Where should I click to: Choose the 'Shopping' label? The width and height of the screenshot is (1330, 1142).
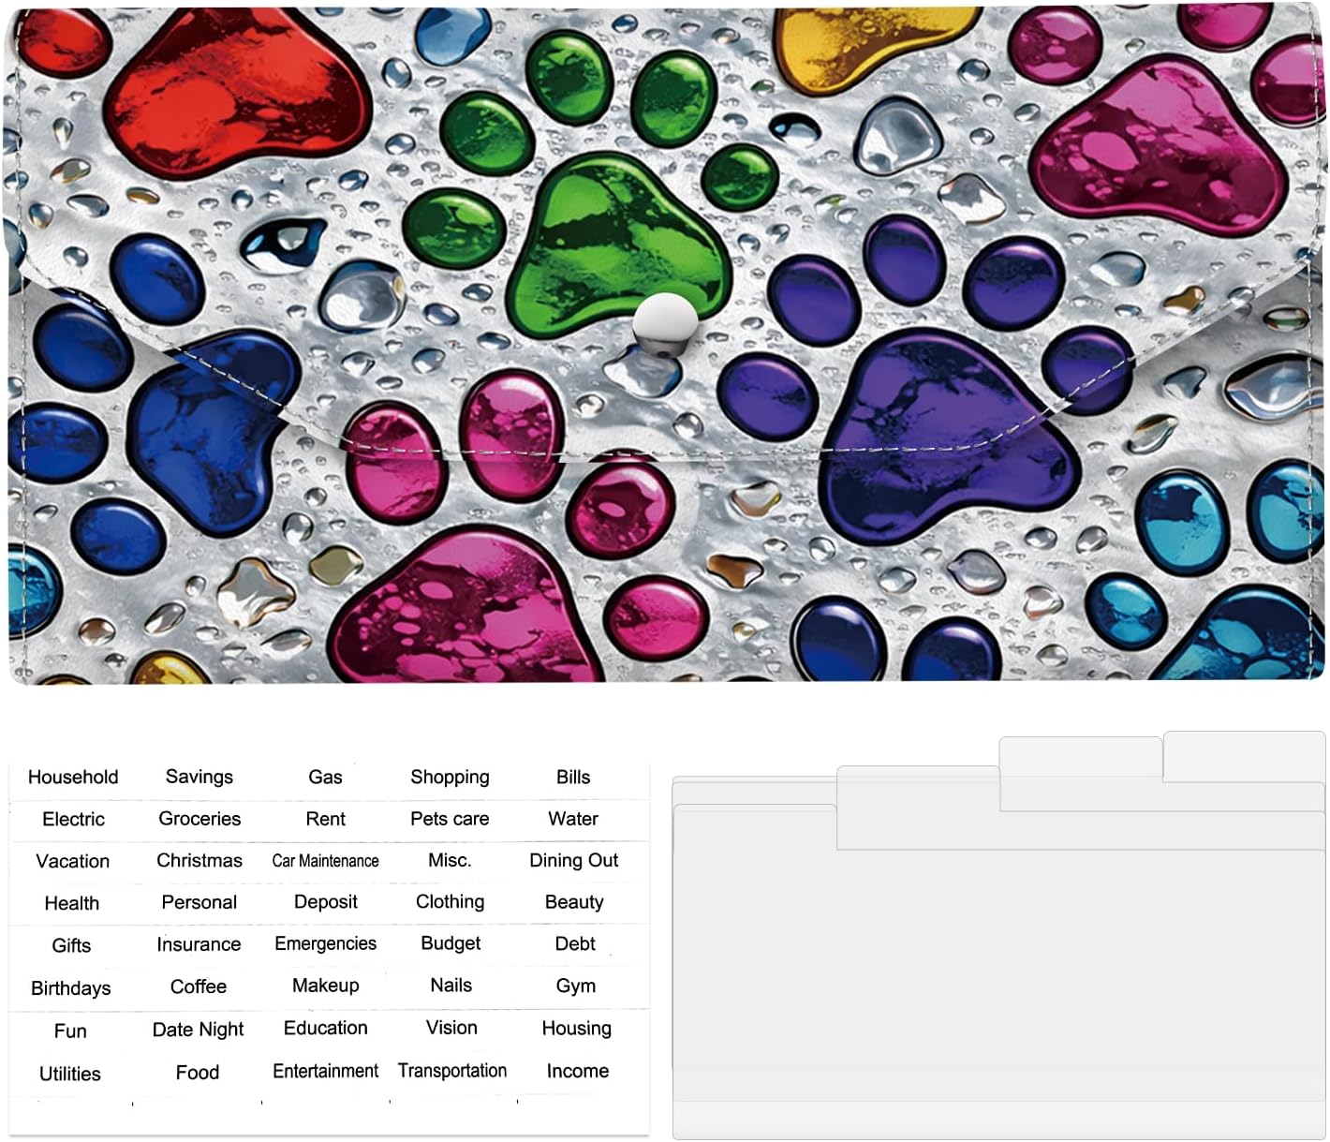coord(450,777)
